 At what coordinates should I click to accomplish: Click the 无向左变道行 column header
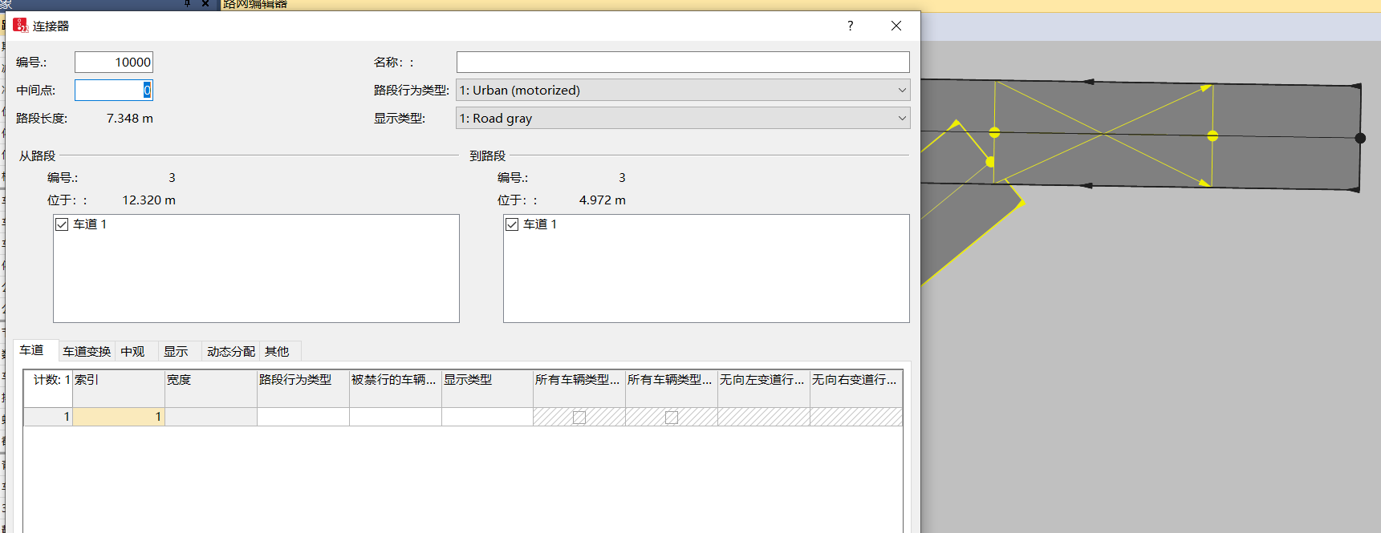764,389
